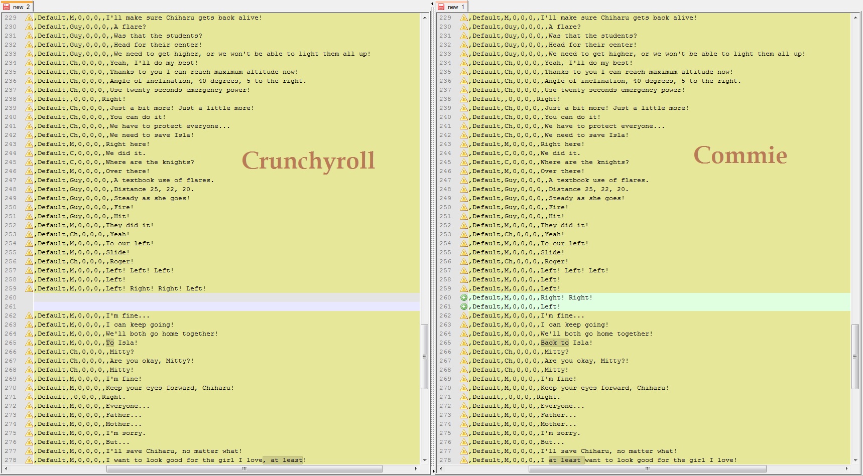Viewport: 863px width, 476px height.
Task: Click the highlighted word "To" in "To Isla!" in the Crunchyroll pane
Action: click(110, 343)
